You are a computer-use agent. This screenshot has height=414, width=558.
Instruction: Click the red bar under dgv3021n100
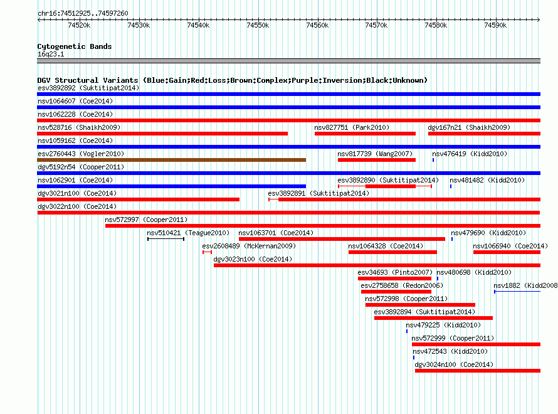[x=139, y=199]
